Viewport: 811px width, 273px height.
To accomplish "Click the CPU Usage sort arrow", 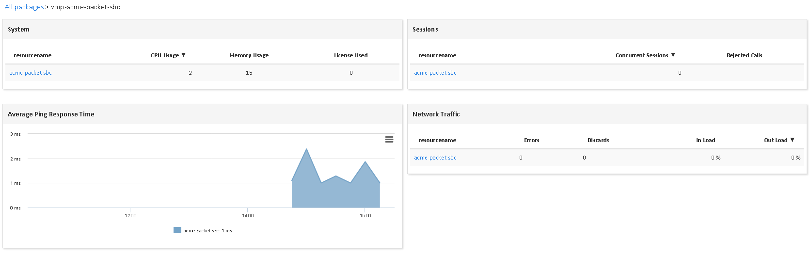I will [184, 55].
